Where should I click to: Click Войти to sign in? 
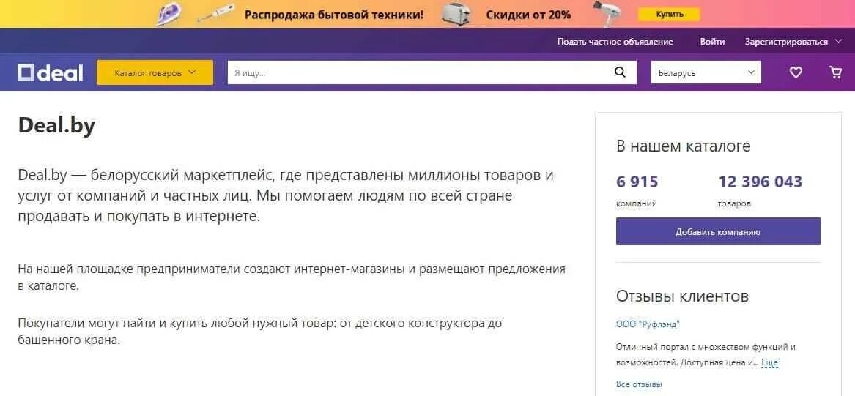pyautogui.click(x=712, y=42)
